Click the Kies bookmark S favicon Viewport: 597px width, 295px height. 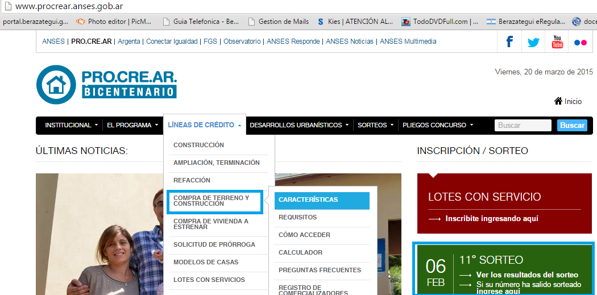click(x=321, y=22)
